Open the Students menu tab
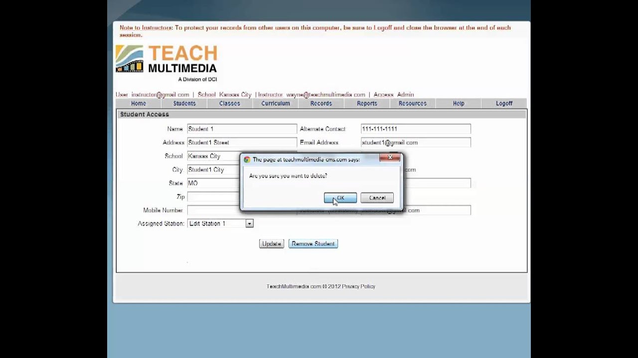 click(184, 103)
